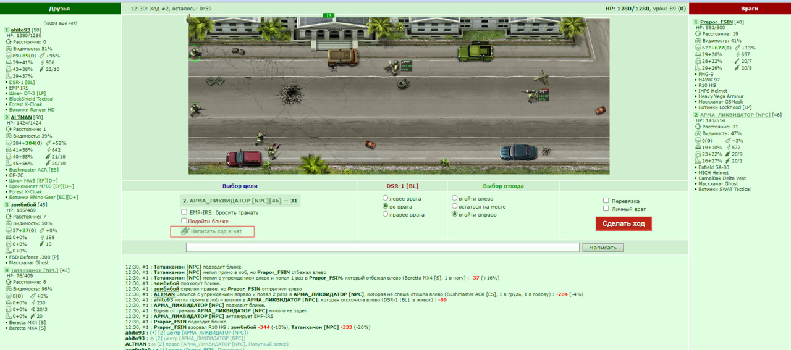Click the Враги panel header
791x350 pixels.
coord(740,9)
